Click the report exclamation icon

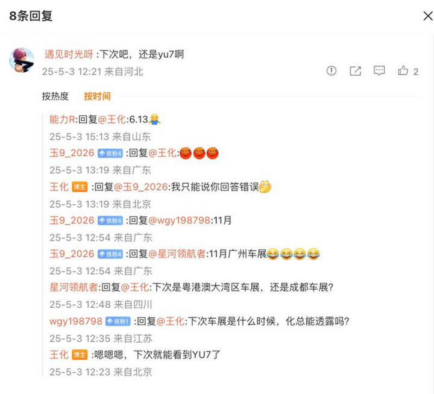(331, 71)
